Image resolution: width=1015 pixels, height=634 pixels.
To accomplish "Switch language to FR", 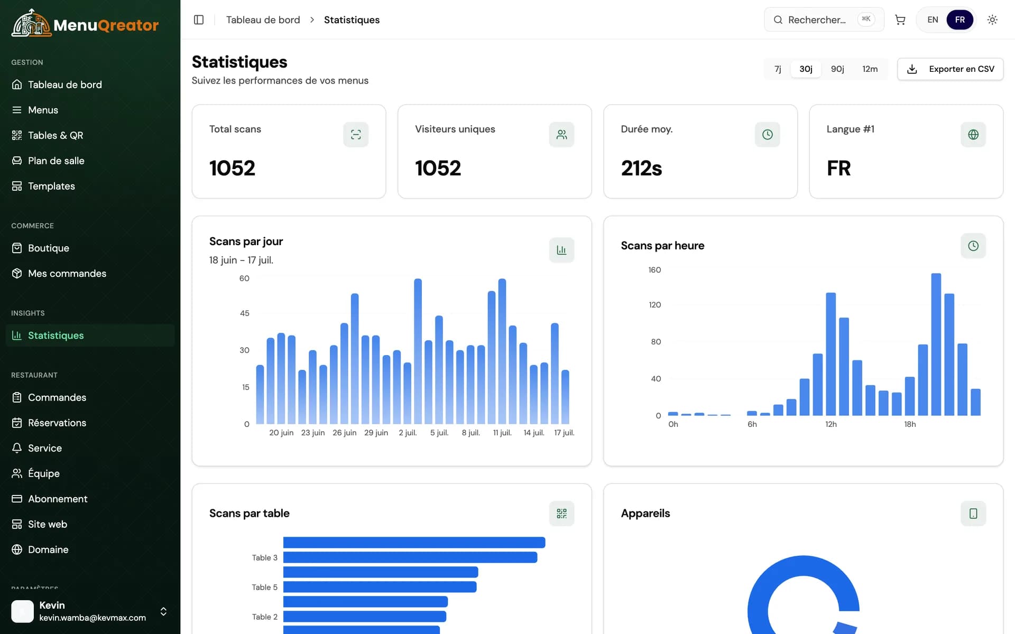I will click(960, 20).
